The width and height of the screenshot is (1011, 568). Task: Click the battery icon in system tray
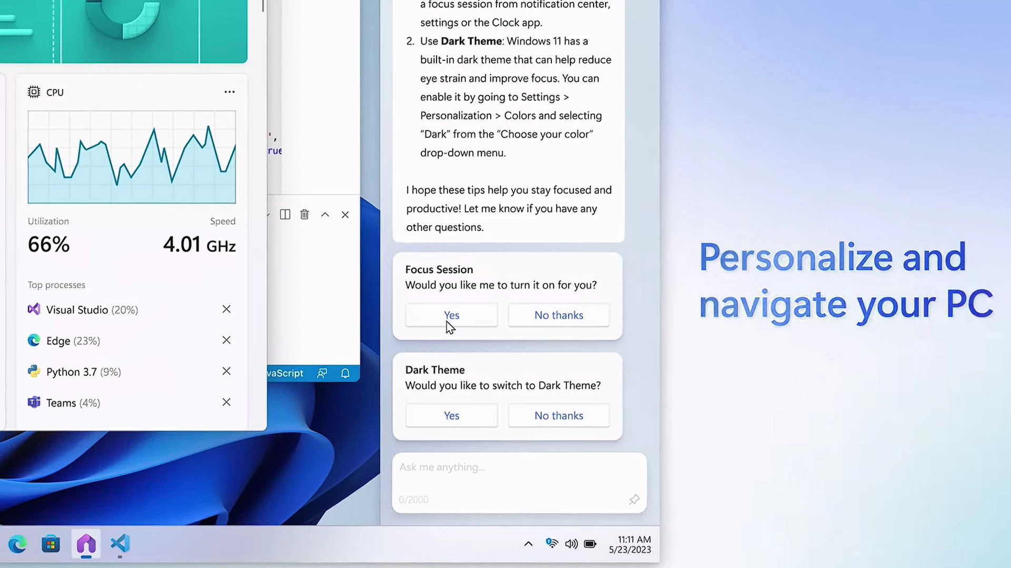click(590, 544)
